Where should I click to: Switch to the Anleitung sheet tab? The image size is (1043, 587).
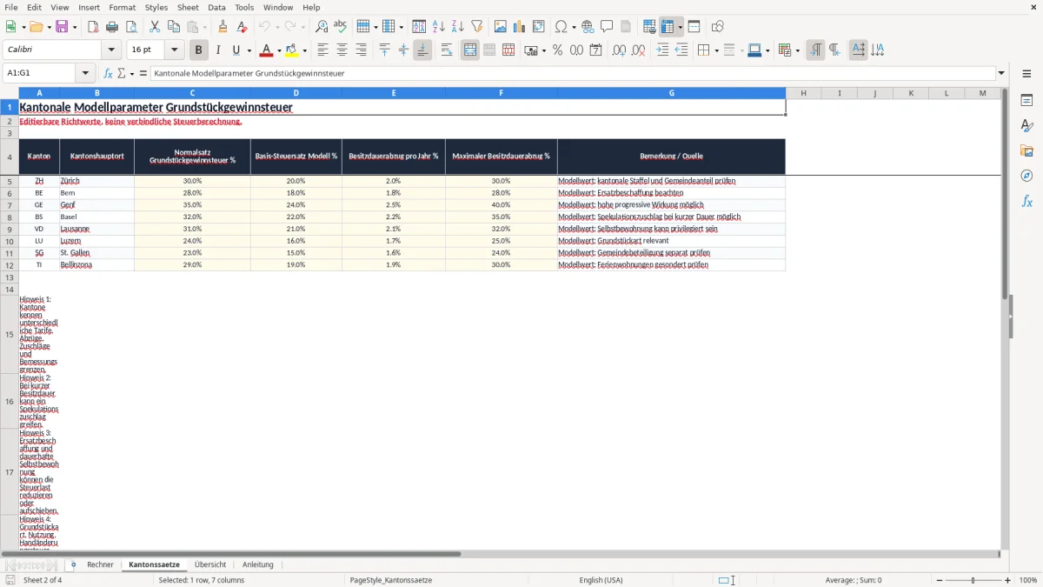pyautogui.click(x=258, y=565)
